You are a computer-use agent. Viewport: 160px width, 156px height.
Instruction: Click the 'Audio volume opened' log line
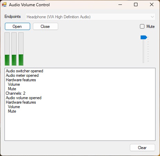[24, 98]
